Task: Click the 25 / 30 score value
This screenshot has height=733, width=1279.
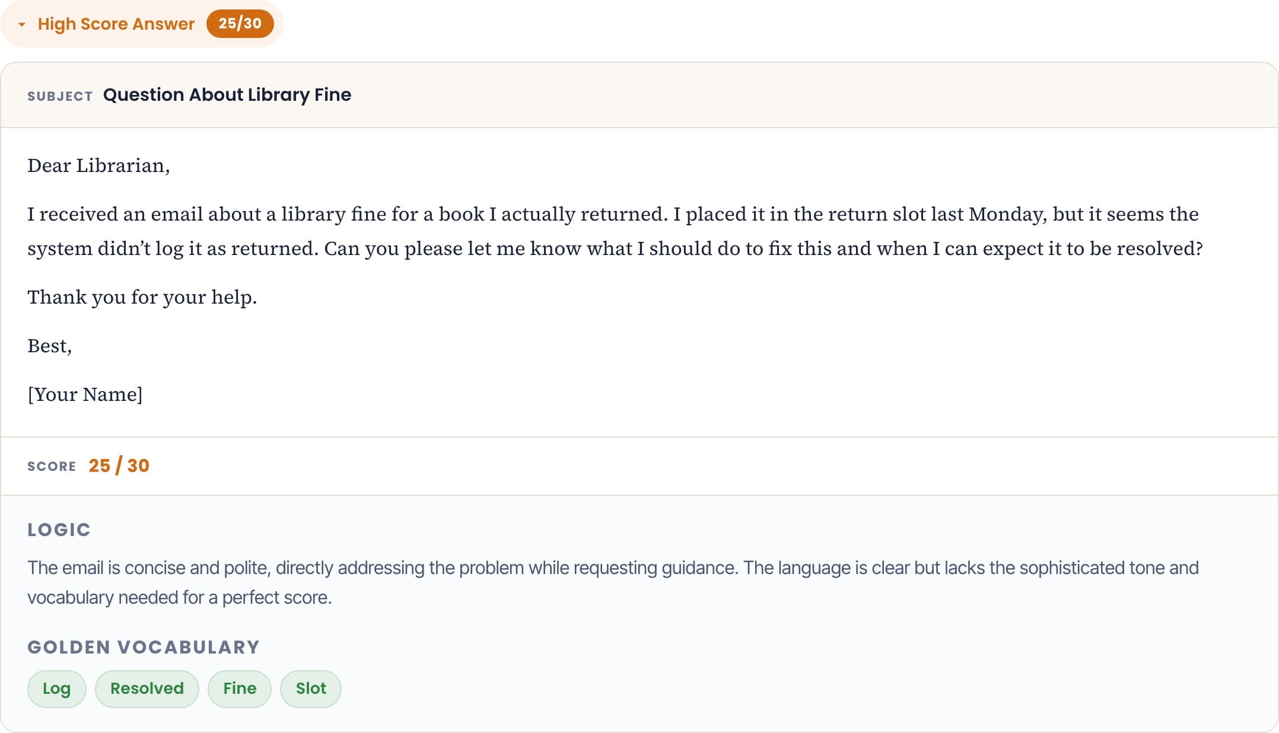Action: click(119, 466)
